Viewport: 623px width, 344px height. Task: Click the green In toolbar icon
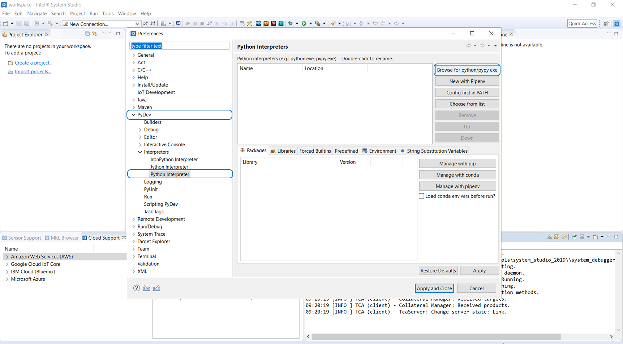[281, 23]
